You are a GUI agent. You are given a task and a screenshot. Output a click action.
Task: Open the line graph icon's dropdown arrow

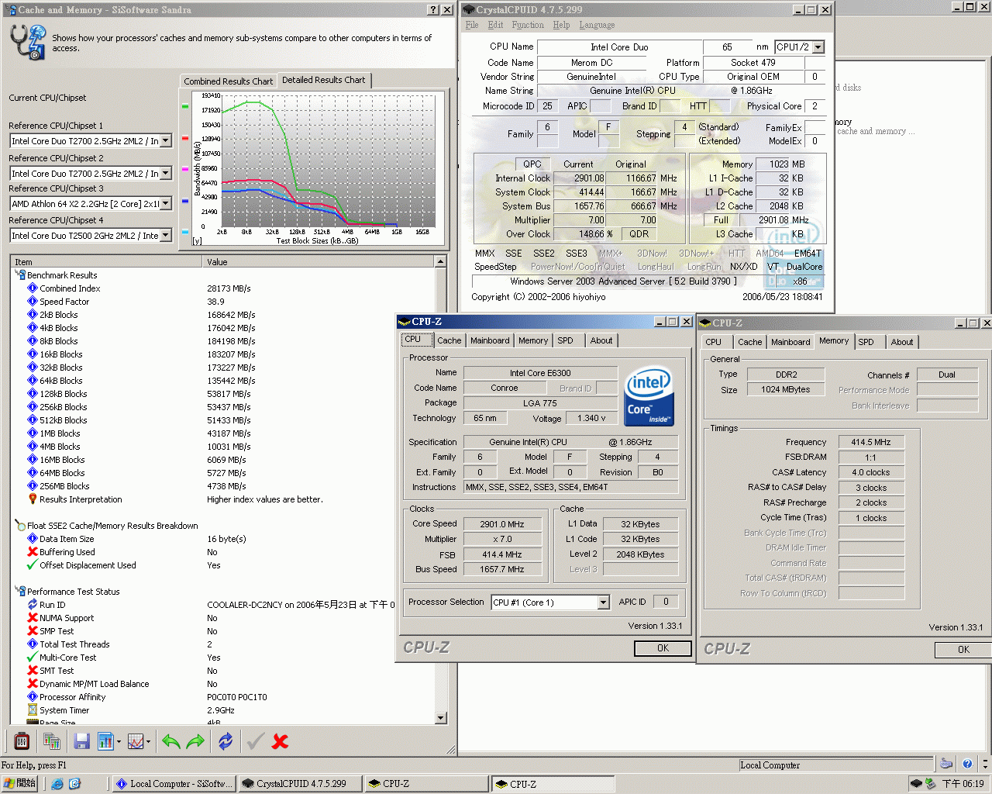point(148,742)
